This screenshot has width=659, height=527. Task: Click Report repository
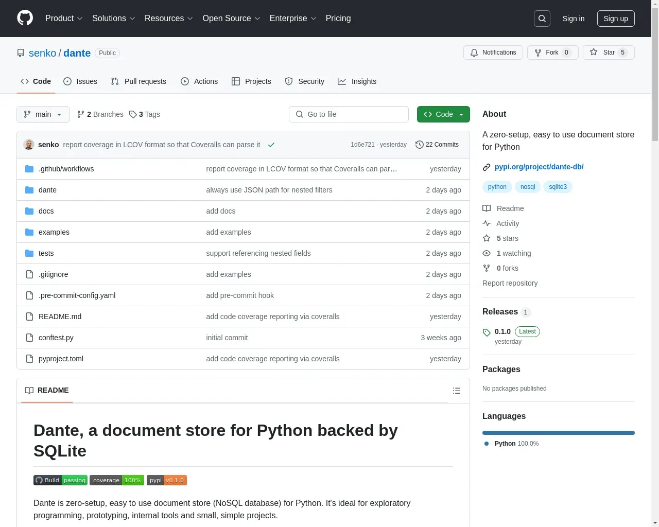click(510, 283)
